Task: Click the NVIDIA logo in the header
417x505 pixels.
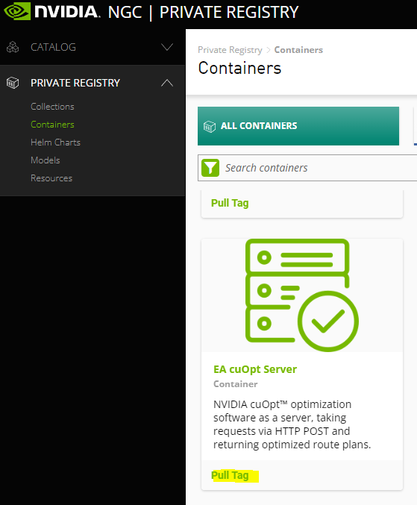Action: coord(52,11)
